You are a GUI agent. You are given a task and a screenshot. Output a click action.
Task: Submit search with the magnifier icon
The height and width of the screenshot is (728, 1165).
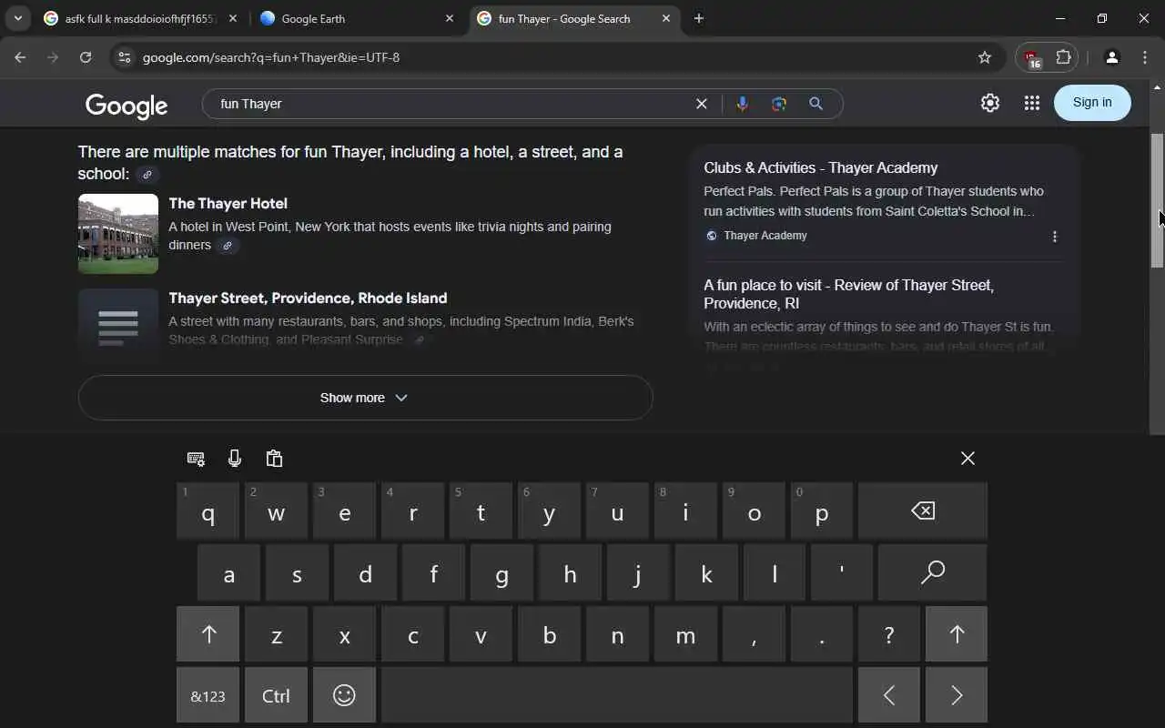[815, 104]
